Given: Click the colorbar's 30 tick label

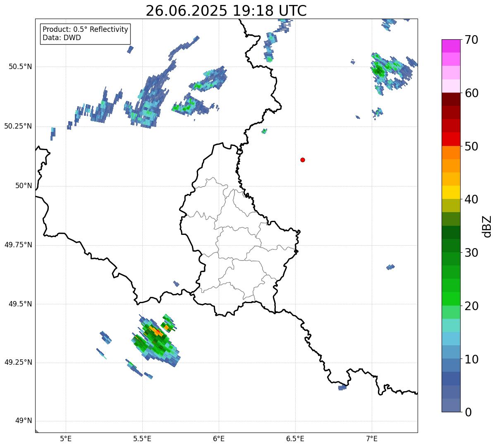Looking at the screenshot, I should 472,253.
